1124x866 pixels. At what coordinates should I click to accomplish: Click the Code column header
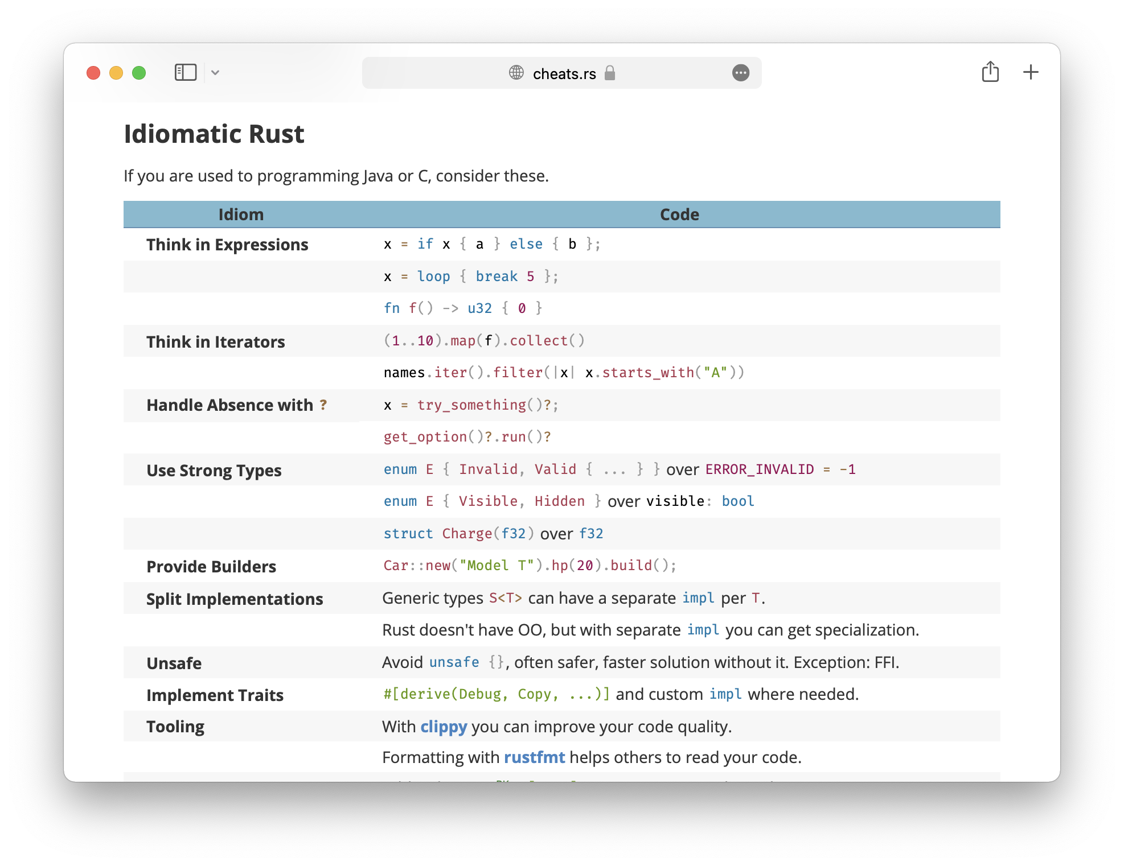coord(678,215)
